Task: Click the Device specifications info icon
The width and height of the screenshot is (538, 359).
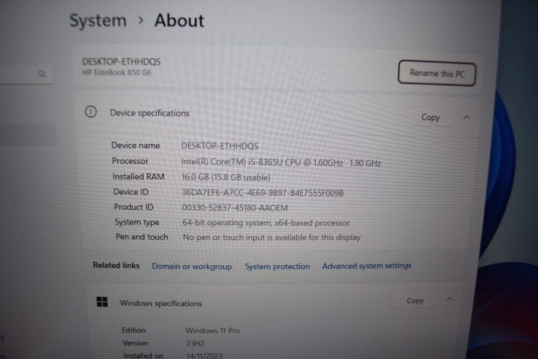Action: (90, 111)
